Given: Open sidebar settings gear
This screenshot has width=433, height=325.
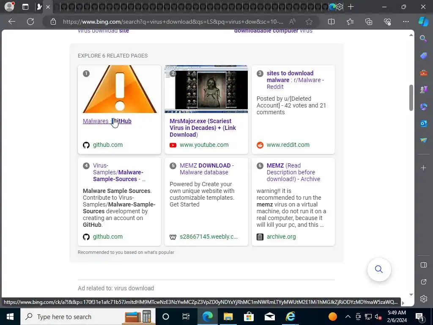Looking at the screenshot, I should [x=423, y=299].
